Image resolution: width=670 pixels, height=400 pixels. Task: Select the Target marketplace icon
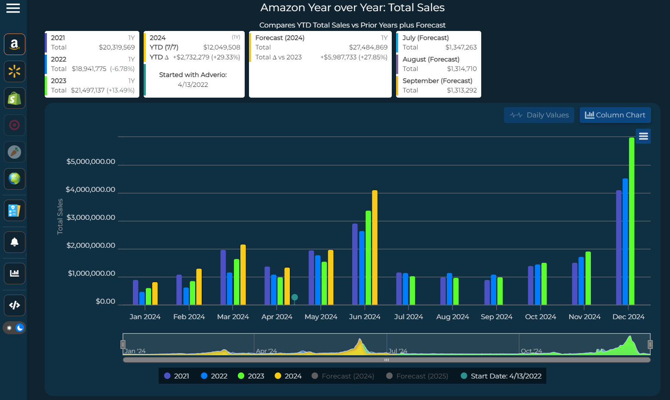click(x=15, y=125)
